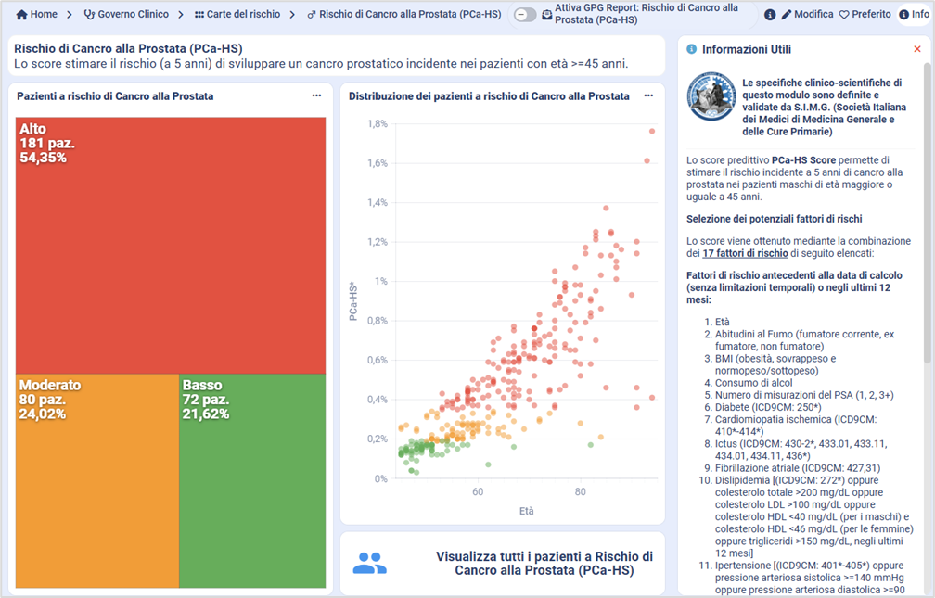
Task: Select the red Alto risk block
Action: (x=171, y=245)
